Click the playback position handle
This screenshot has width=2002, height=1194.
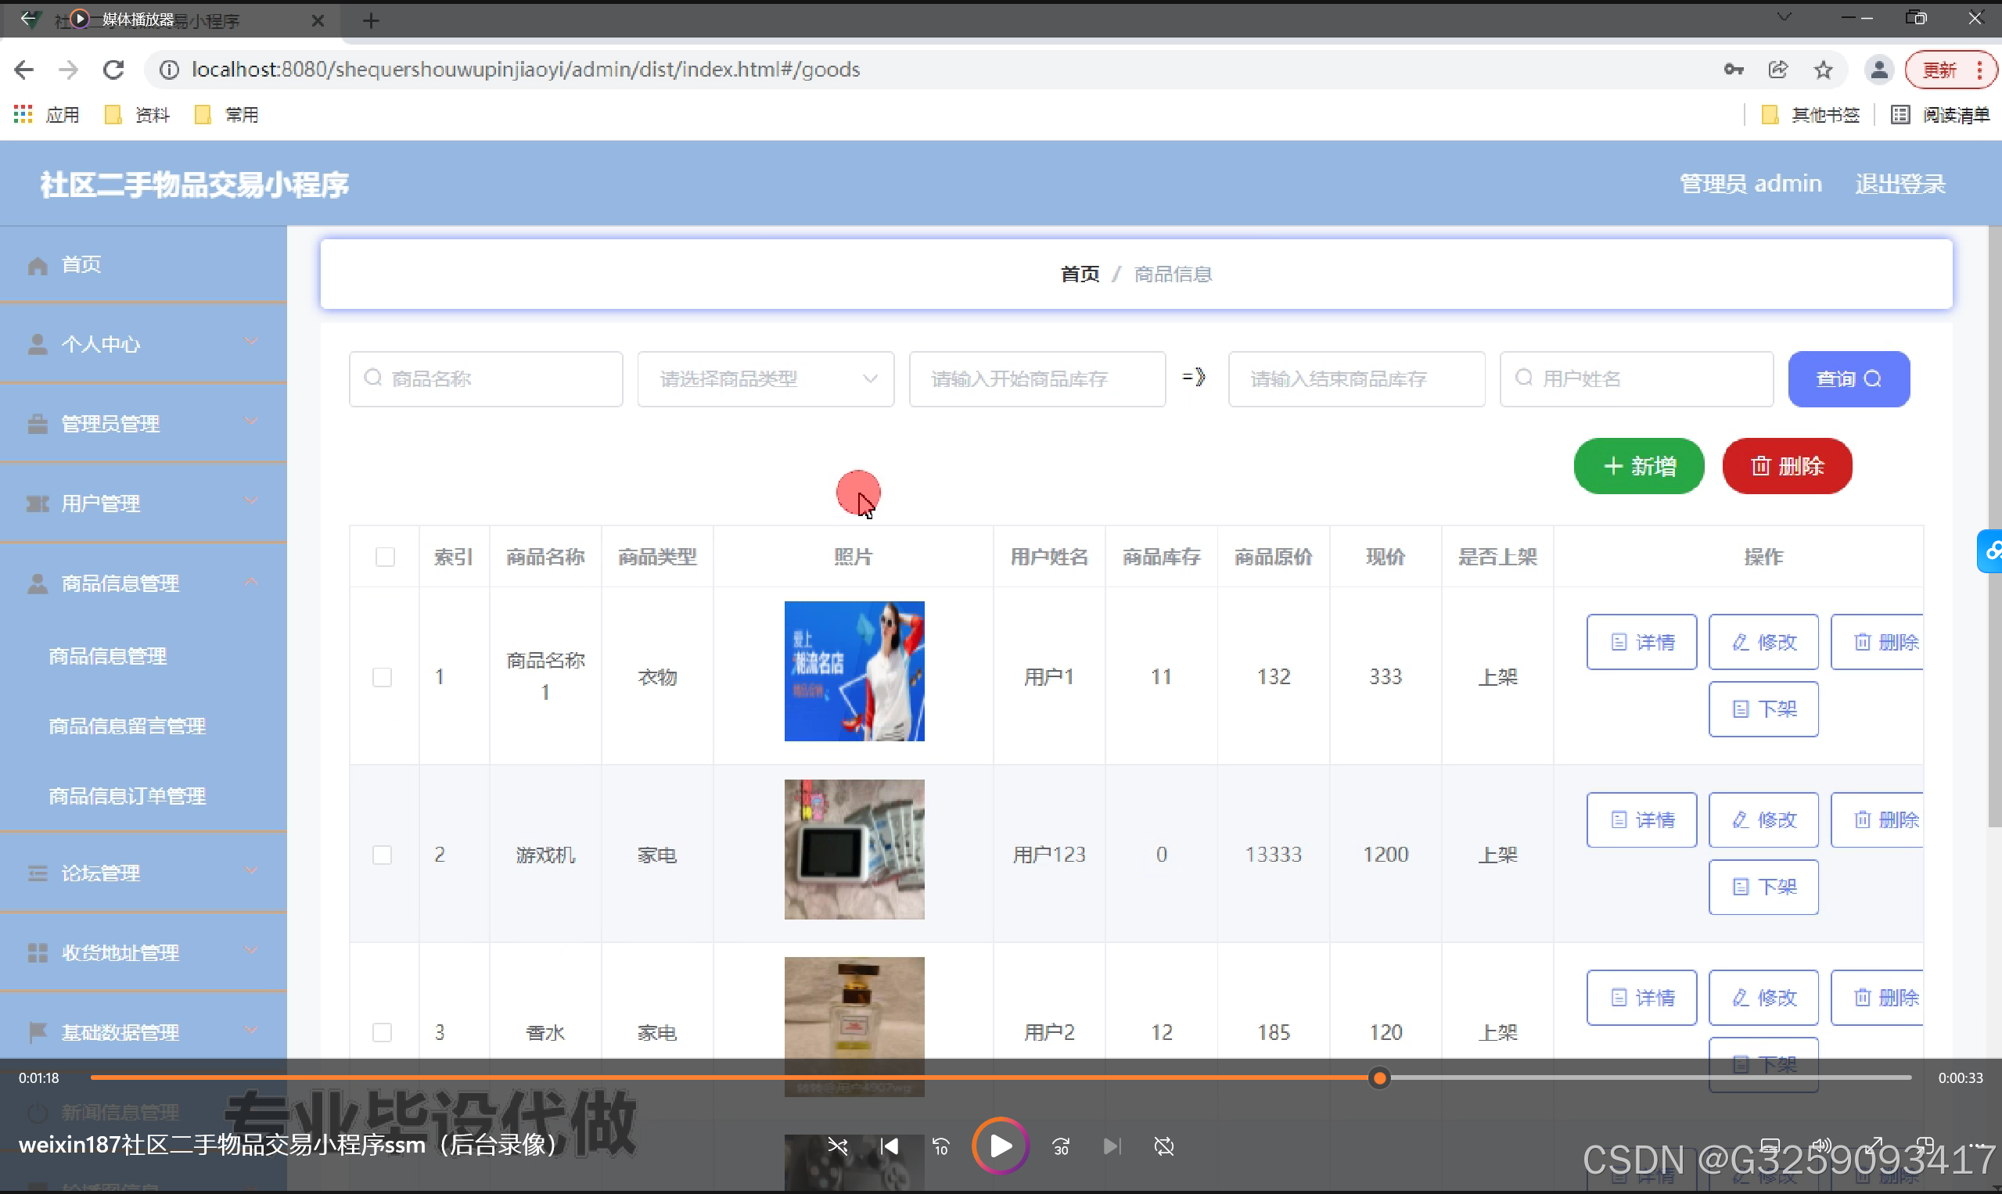1379,1077
